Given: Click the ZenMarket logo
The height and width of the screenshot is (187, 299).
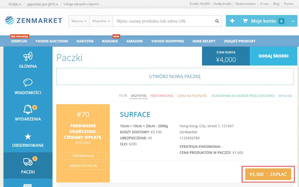Looking at the screenshot, I should pos(33,21).
